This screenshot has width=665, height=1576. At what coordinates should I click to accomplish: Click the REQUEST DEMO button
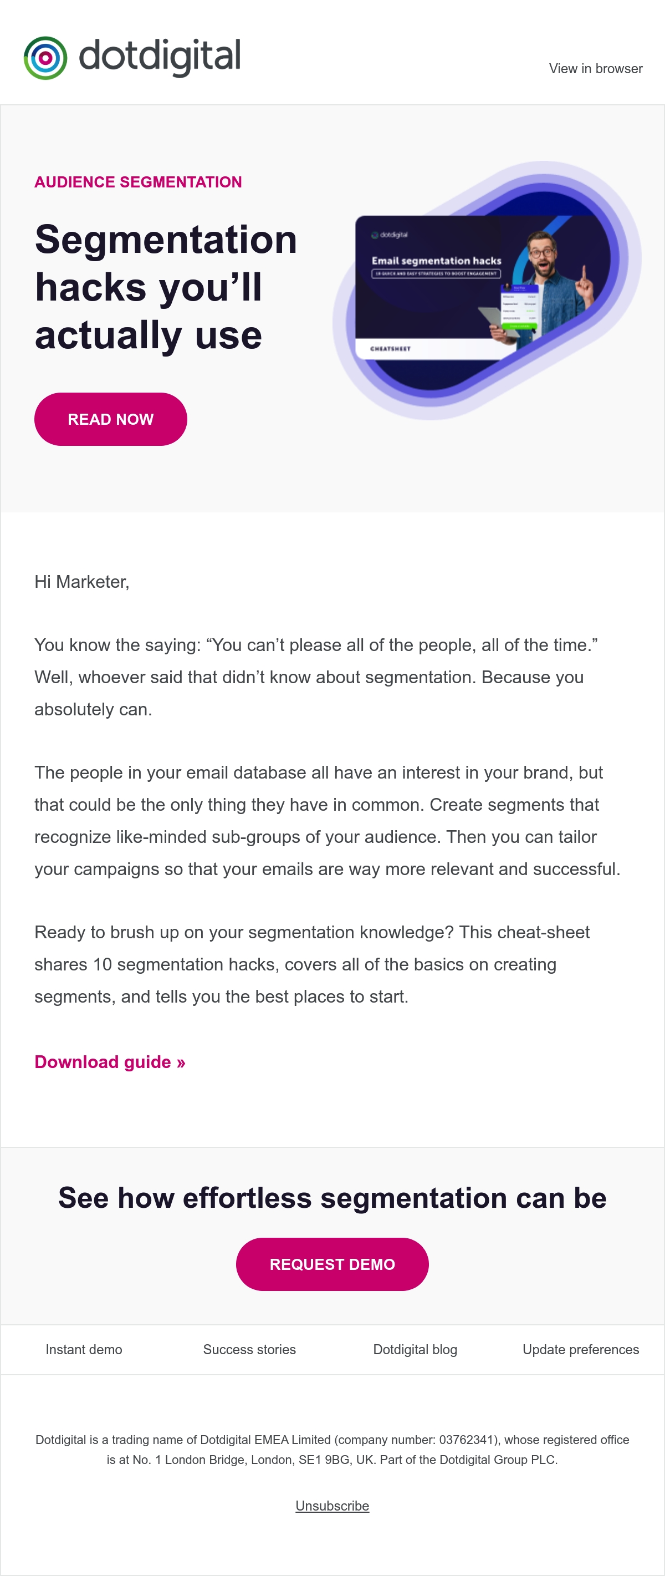[x=332, y=1264]
